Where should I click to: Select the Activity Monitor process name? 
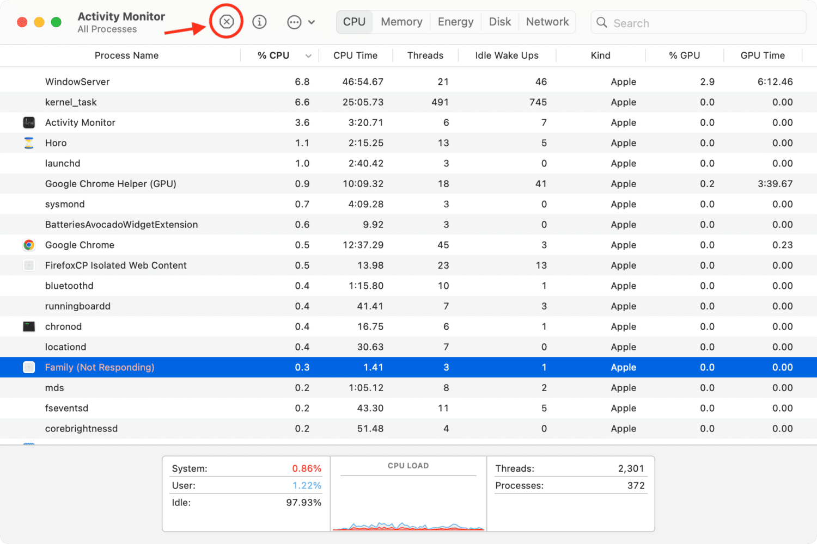(x=80, y=122)
